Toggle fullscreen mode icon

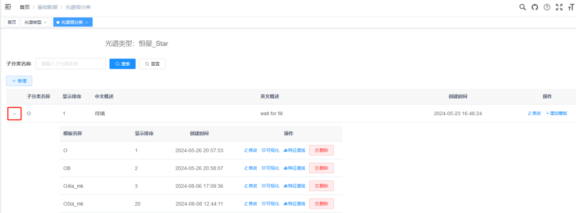point(559,7)
